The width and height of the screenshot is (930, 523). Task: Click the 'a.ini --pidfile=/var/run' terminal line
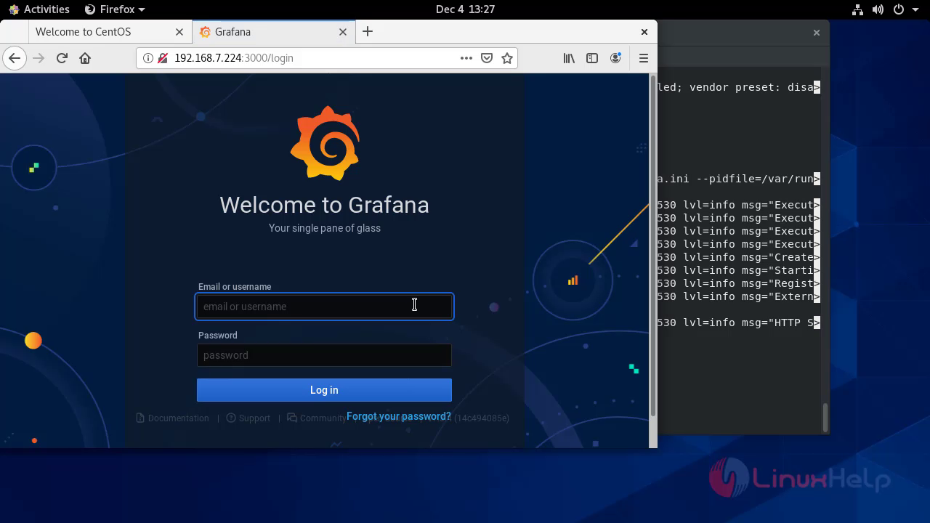click(738, 179)
